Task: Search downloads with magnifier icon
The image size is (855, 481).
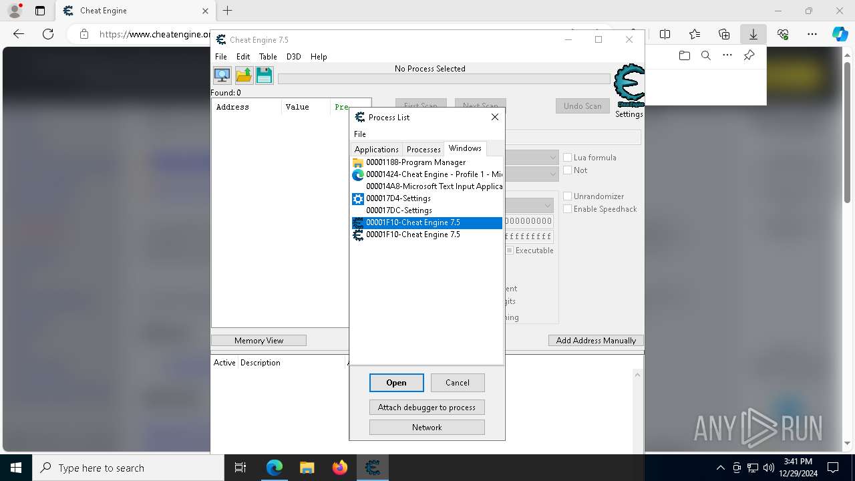Action: 706,55
